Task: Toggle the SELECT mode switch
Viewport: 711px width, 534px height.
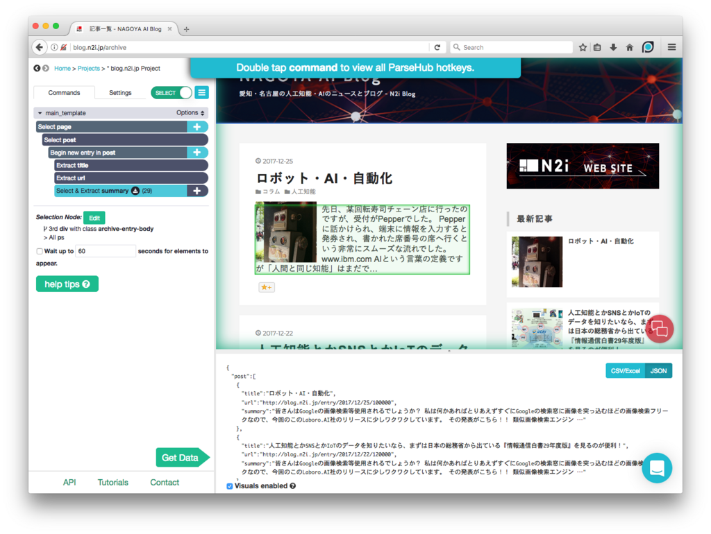Action: click(x=172, y=92)
